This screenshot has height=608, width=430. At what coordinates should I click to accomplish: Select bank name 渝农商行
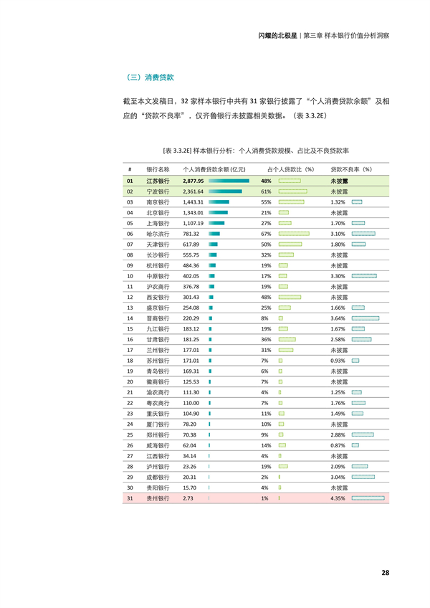pyautogui.click(x=158, y=392)
